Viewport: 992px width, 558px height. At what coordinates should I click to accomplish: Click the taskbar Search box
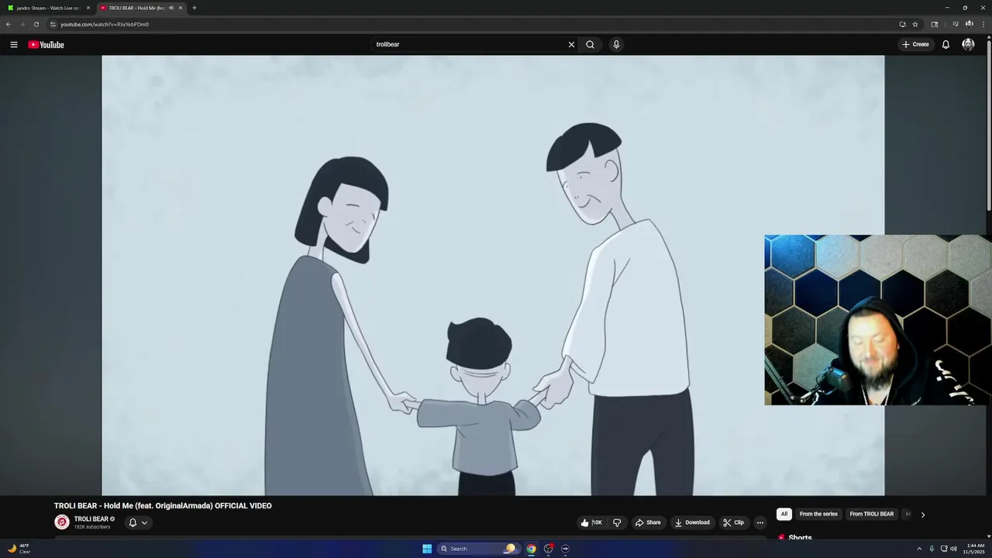click(477, 549)
